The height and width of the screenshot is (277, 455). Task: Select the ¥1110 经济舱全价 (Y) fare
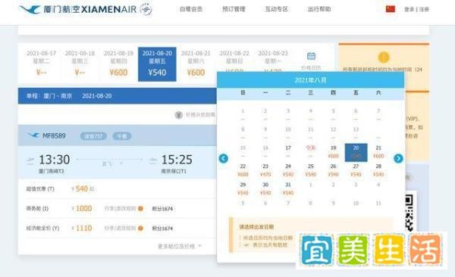coord(82,229)
